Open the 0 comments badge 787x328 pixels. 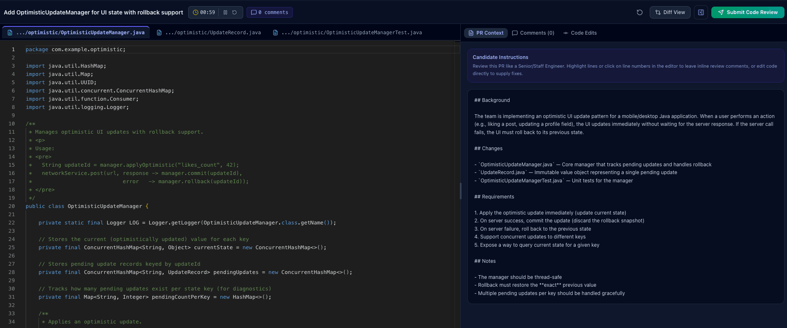(x=270, y=12)
